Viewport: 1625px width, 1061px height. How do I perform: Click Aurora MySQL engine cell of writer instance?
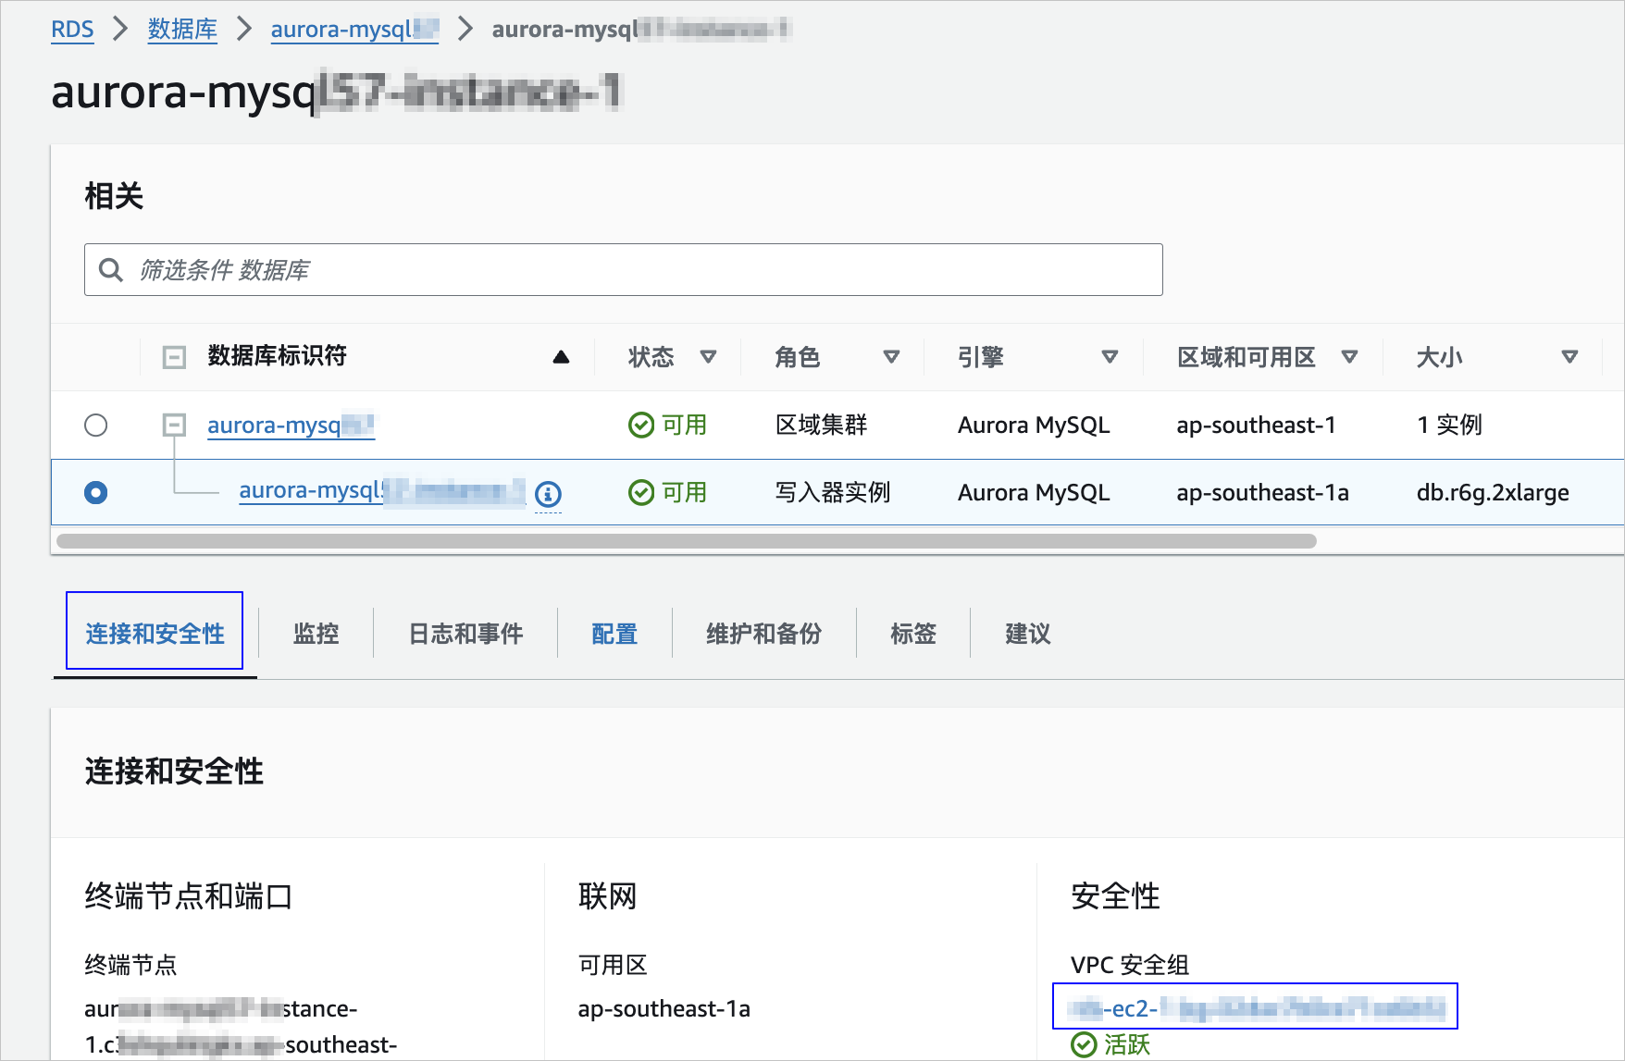(x=1034, y=493)
